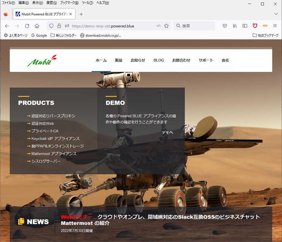The height and width of the screenshot is (242, 282).
Task: Open Mattermost アプライアンス product link
Action: coord(54,154)
